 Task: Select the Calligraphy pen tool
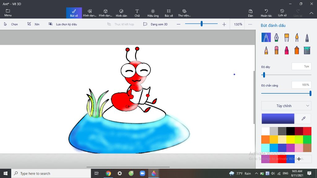click(x=276, y=37)
